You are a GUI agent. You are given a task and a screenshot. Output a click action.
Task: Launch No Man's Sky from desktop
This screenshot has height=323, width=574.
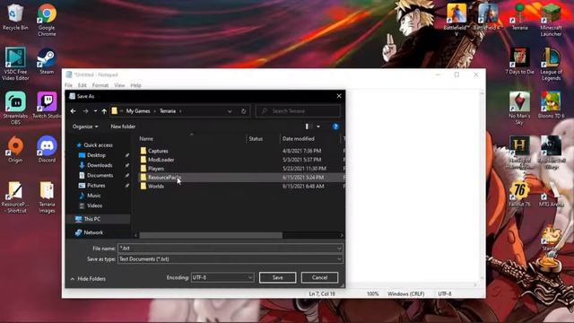(x=519, y=109)
